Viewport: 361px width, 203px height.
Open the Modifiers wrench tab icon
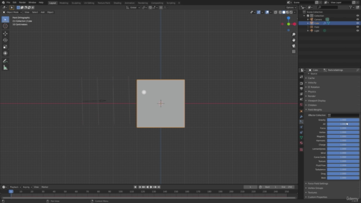tap(301, 117)
